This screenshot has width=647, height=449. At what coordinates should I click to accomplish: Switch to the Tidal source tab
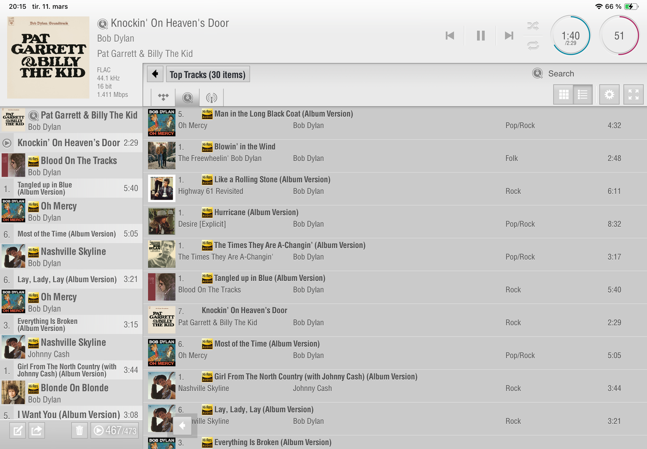coord(163,97)
